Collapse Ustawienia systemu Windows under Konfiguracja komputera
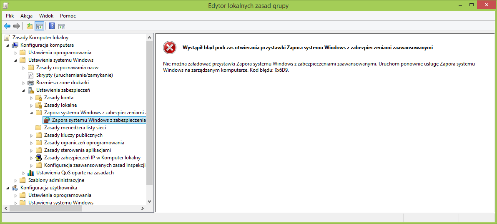This screenshot has height=224, width=497. (15, 60)
